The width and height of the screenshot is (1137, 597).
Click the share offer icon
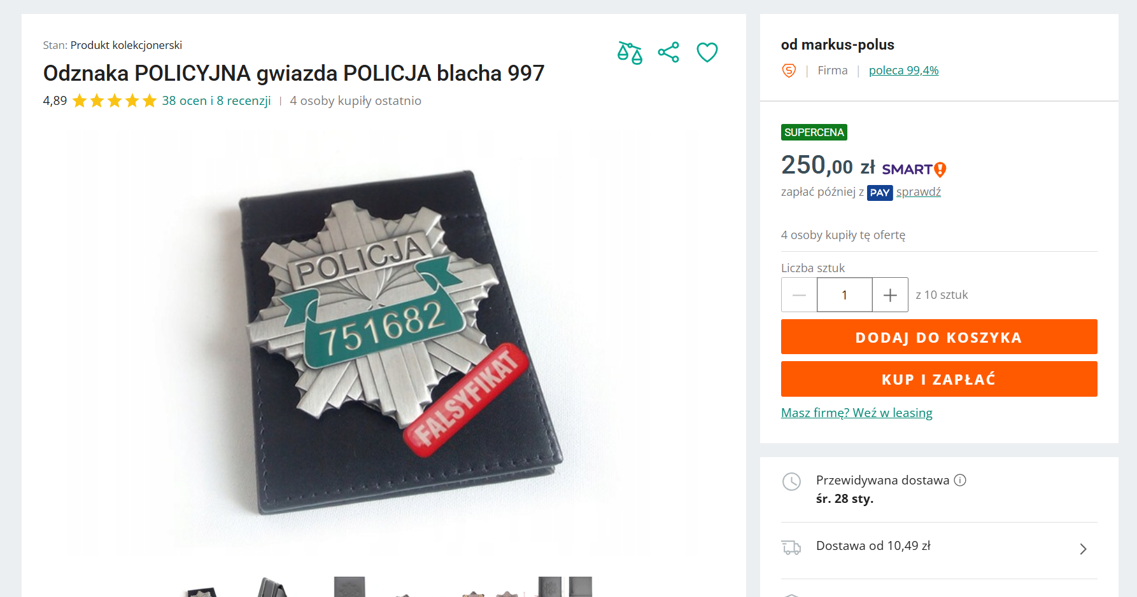(668, 52)
